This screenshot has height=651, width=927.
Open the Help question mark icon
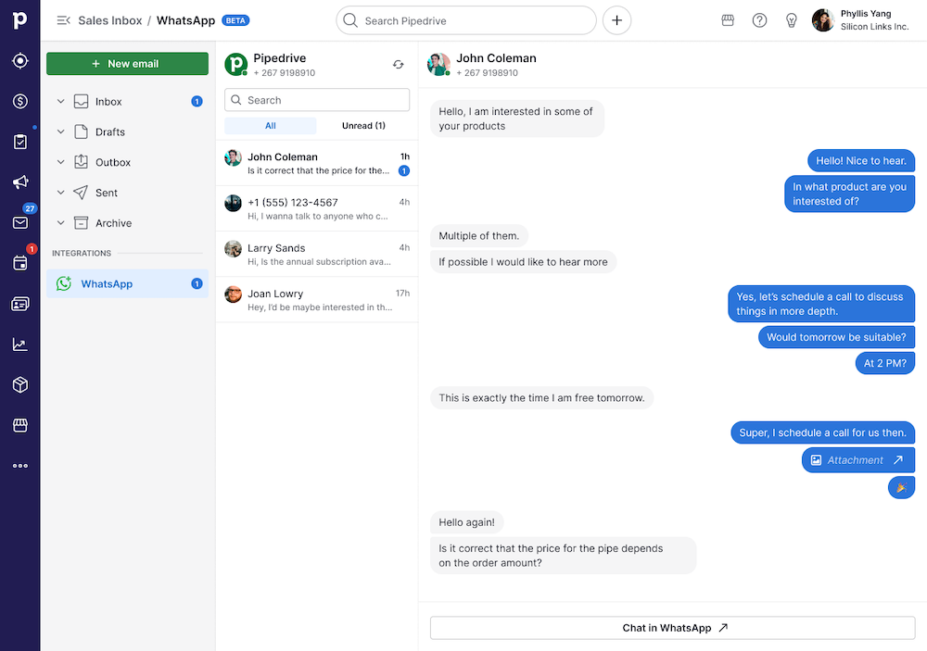(759, 20)
